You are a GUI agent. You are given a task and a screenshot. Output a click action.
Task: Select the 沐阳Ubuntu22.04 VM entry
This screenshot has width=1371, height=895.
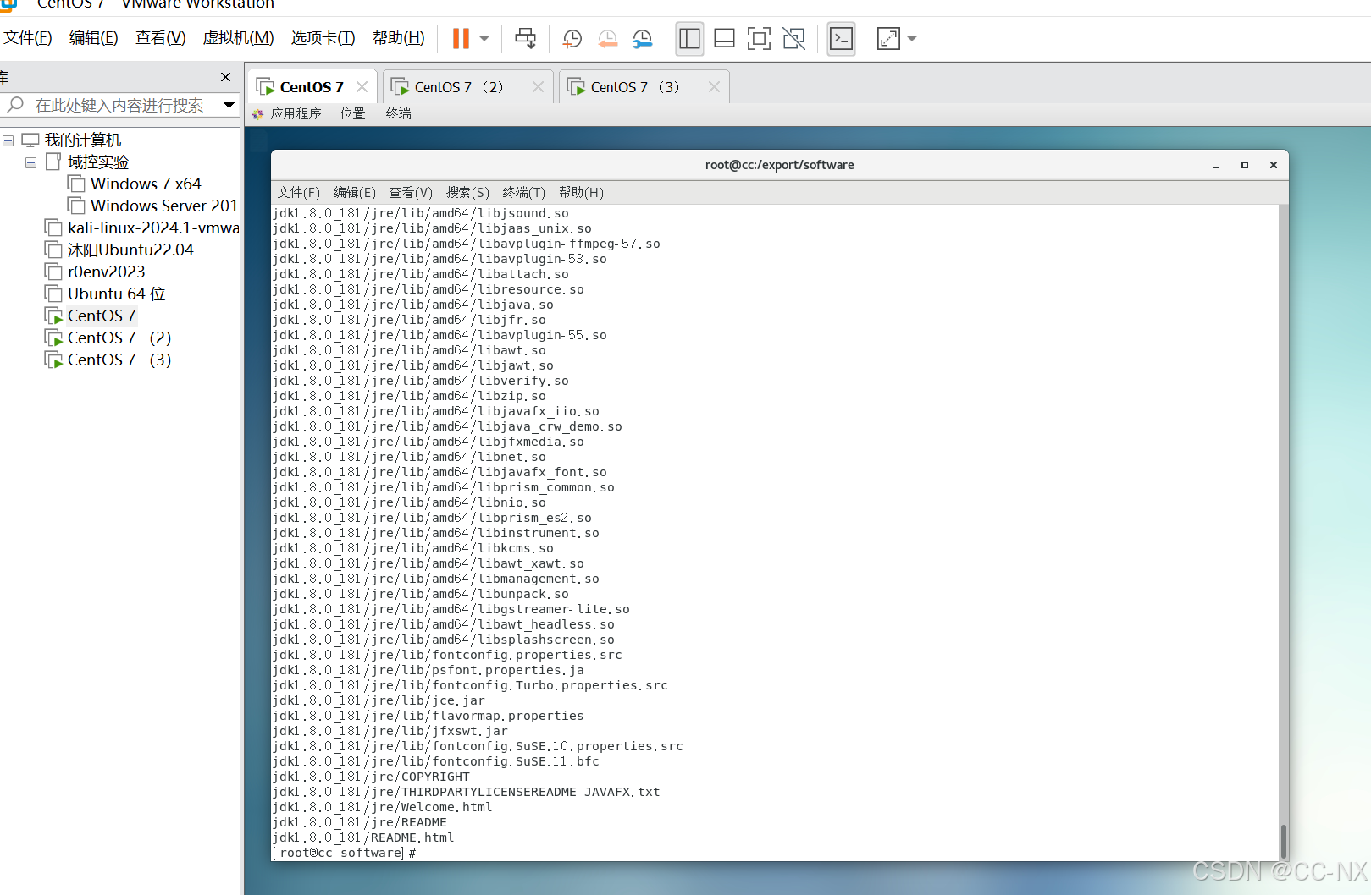point(120,250)
